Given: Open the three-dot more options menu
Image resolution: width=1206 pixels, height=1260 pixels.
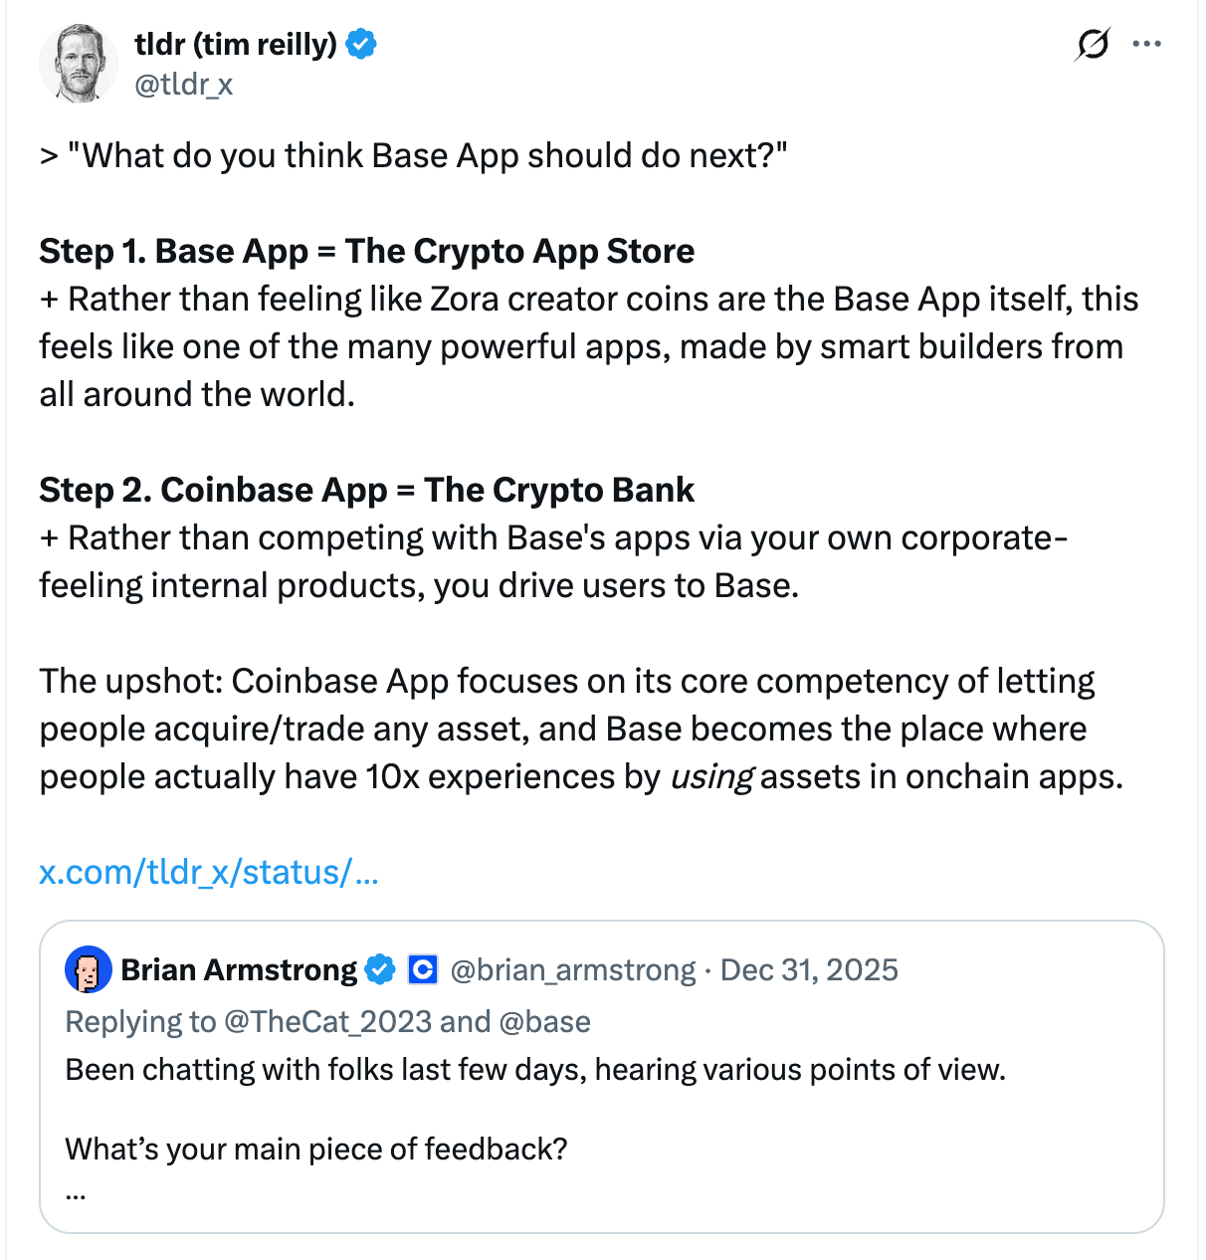Looking at the screenshot, I should click(1147, 45).
